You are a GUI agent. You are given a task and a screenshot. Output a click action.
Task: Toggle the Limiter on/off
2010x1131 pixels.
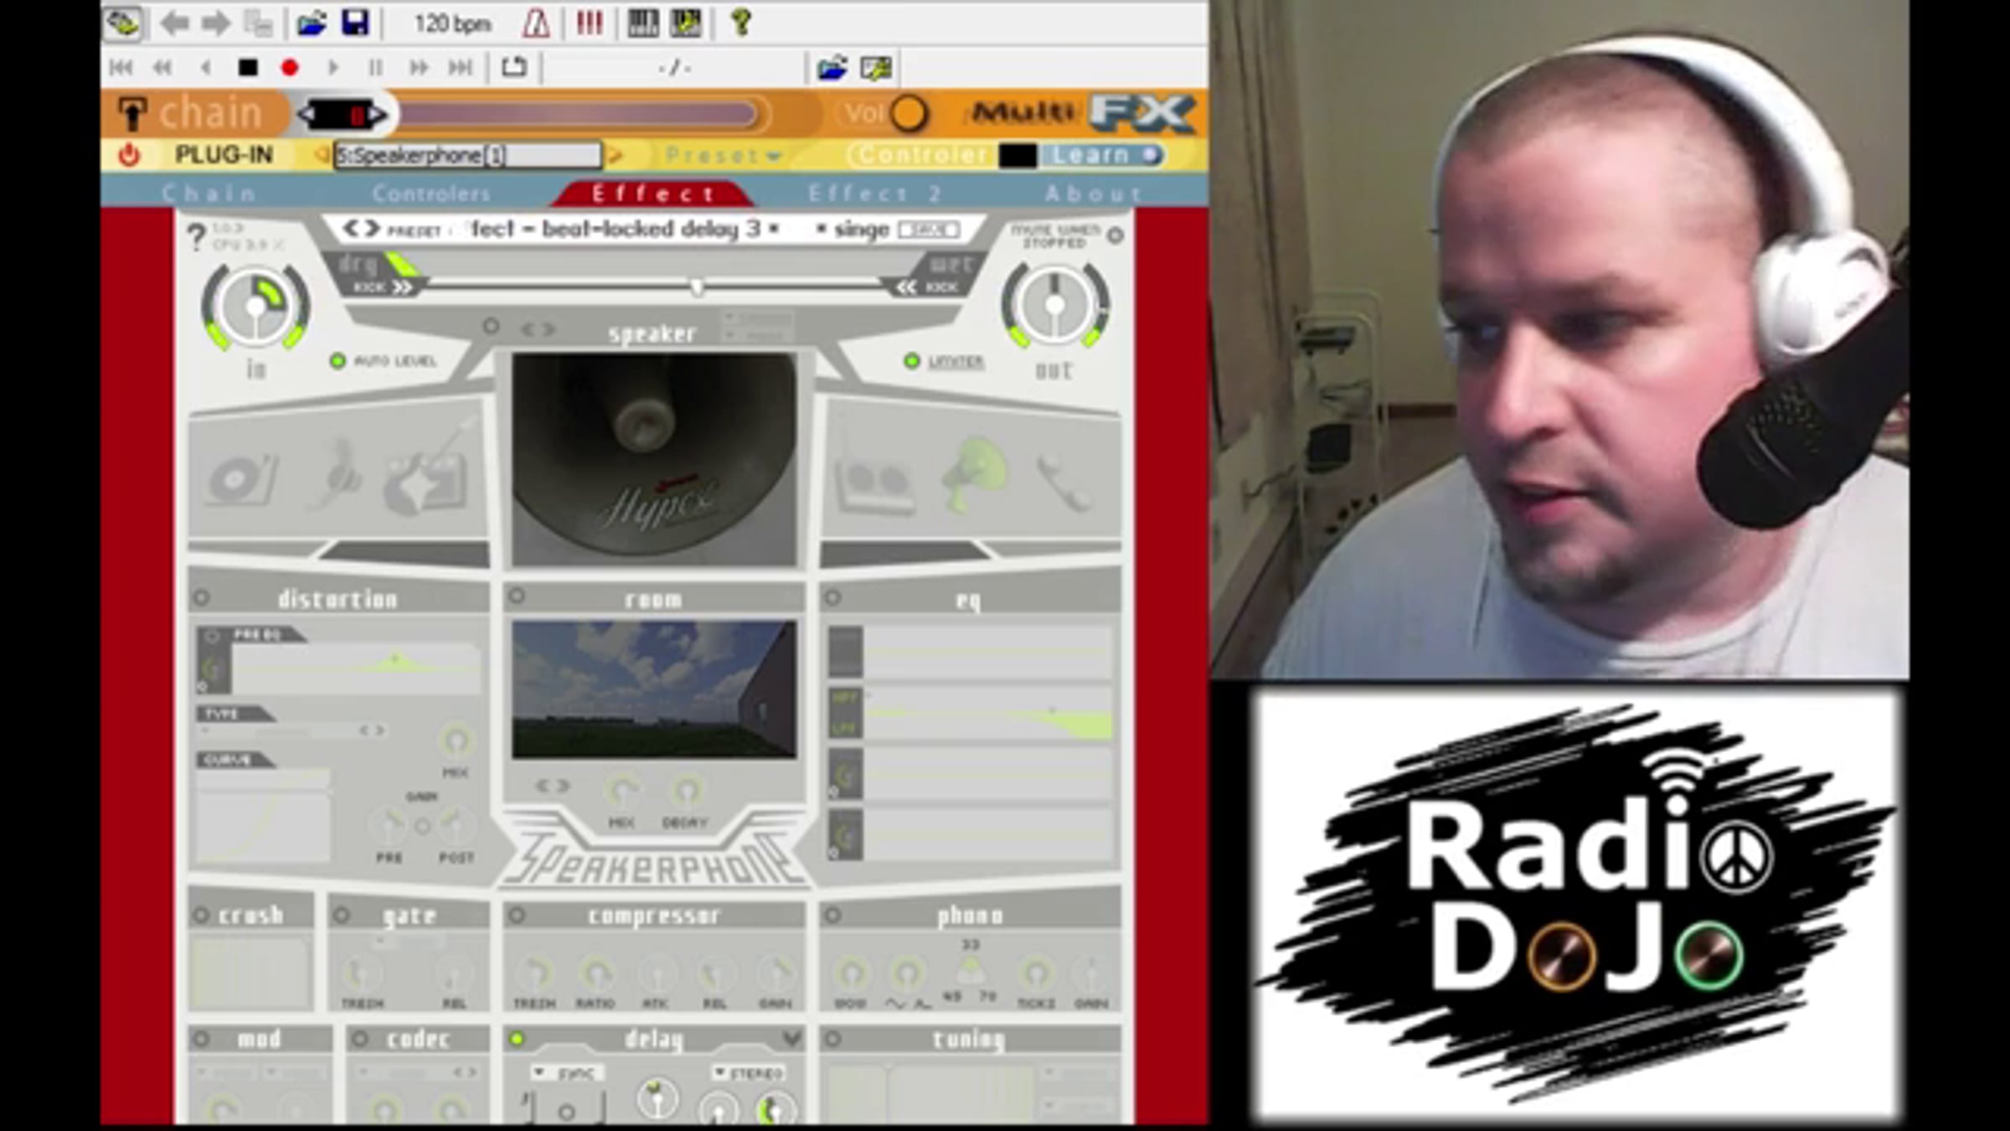pos(912,361)
